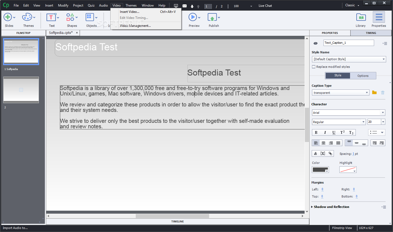Increase text indent
This screenshot has width=393, height=232.
pos(382,143)
